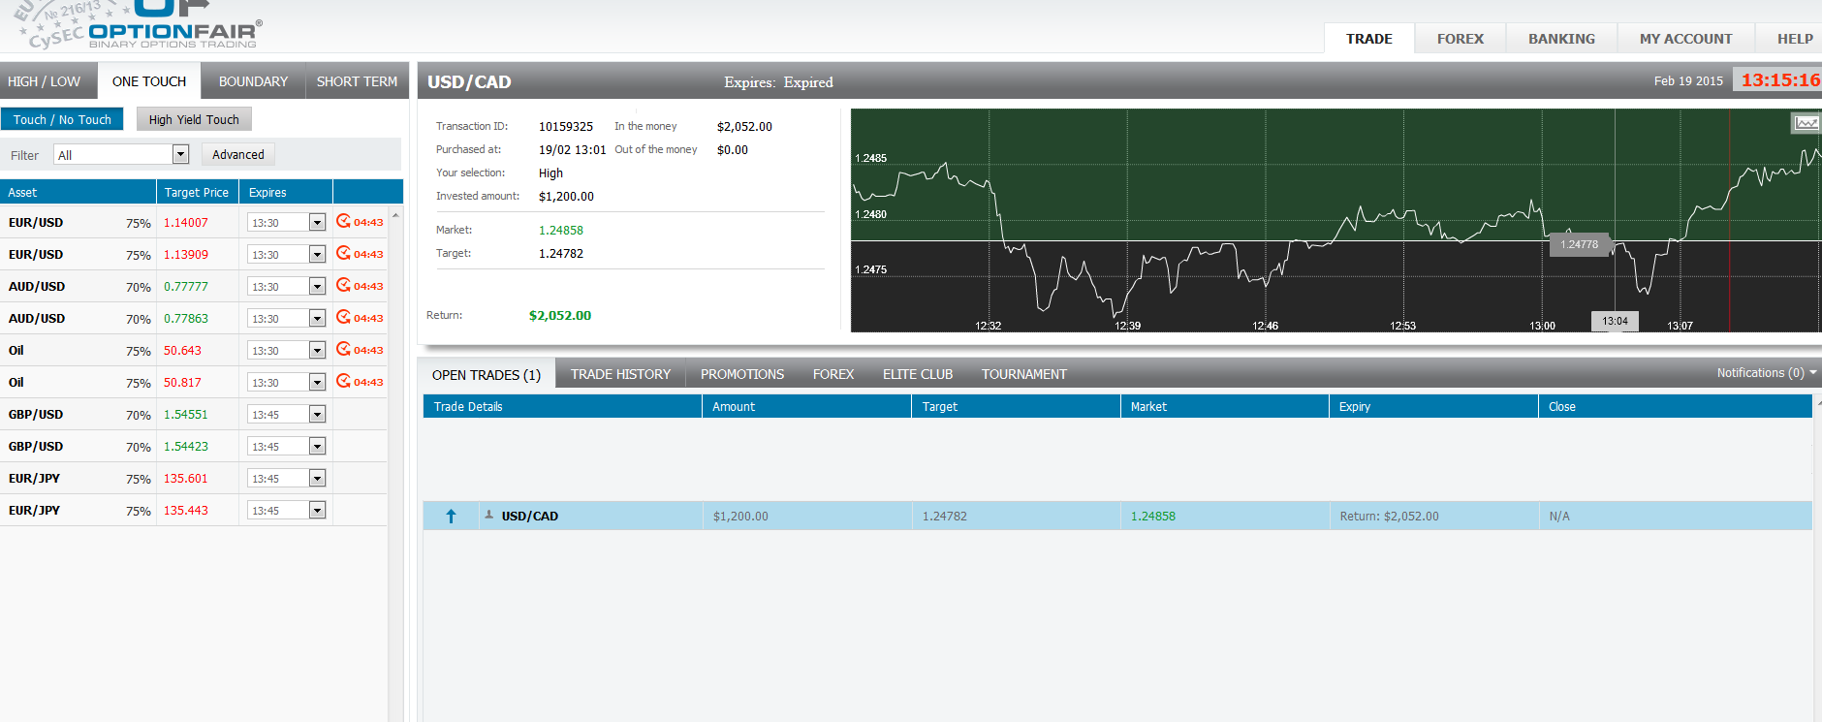Toggle the chart type icon on the USD/CAD chart
This screenshot has height=722, width=1822.
1806,122
